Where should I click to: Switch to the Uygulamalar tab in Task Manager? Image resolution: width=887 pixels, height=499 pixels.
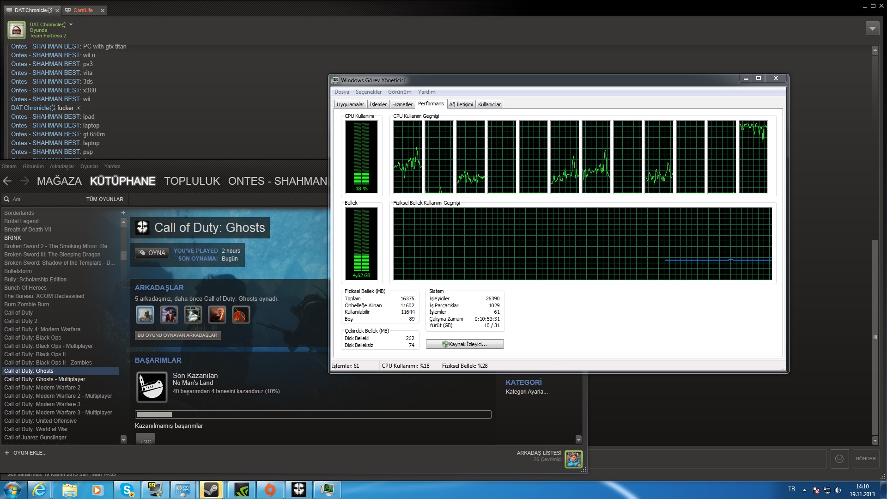(350, 104)
